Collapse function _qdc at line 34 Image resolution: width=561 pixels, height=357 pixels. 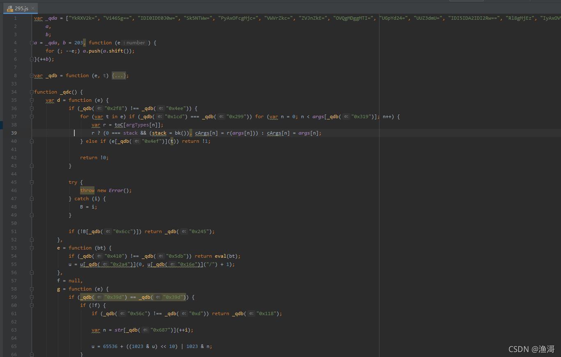click(32, 92)
